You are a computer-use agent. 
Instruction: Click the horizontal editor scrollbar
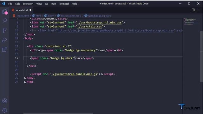tap(58, 113)
